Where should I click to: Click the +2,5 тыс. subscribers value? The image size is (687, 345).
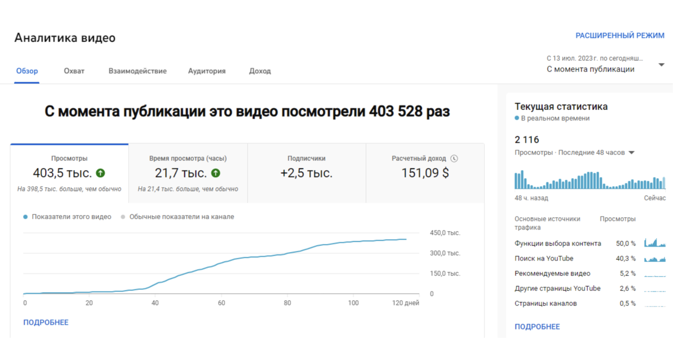click(306, 173)
